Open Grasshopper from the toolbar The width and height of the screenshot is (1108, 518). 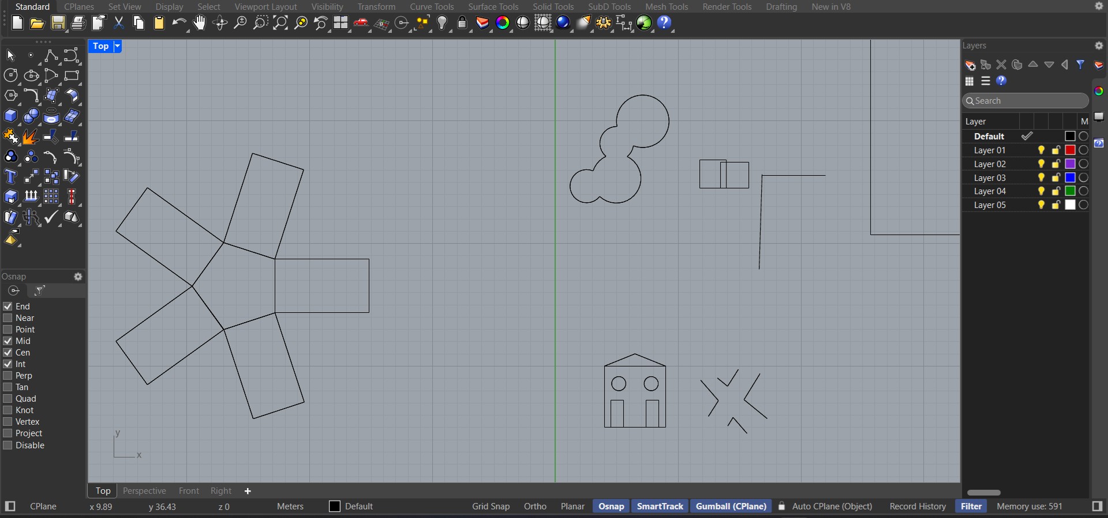[x=644, y=23]
